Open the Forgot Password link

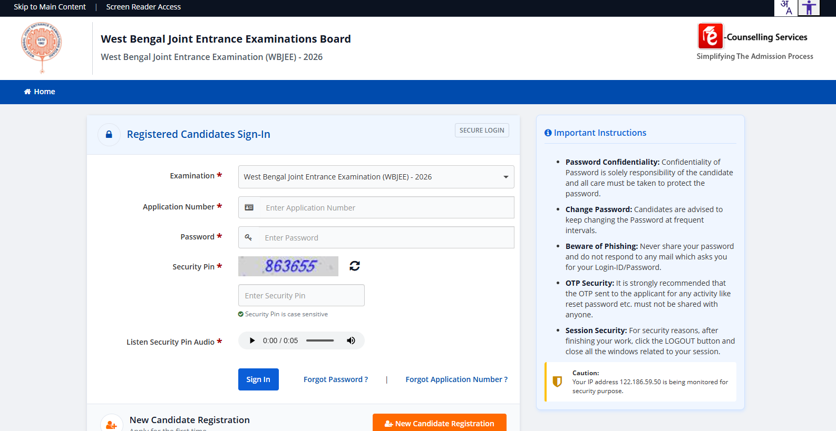(336, 379)
